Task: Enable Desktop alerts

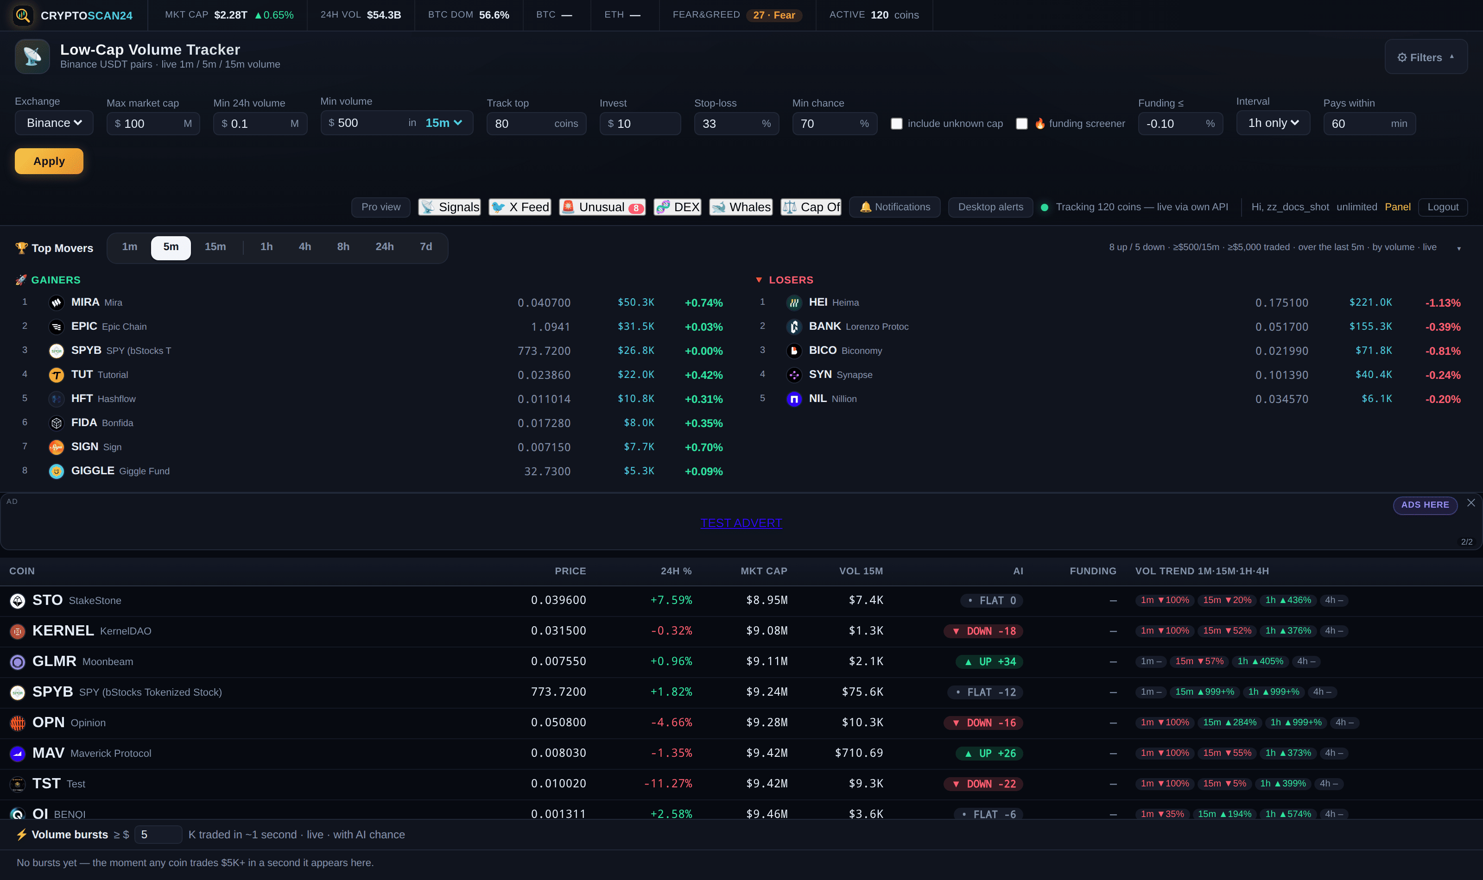Action: pyautogui.click(x=991, y=207)
